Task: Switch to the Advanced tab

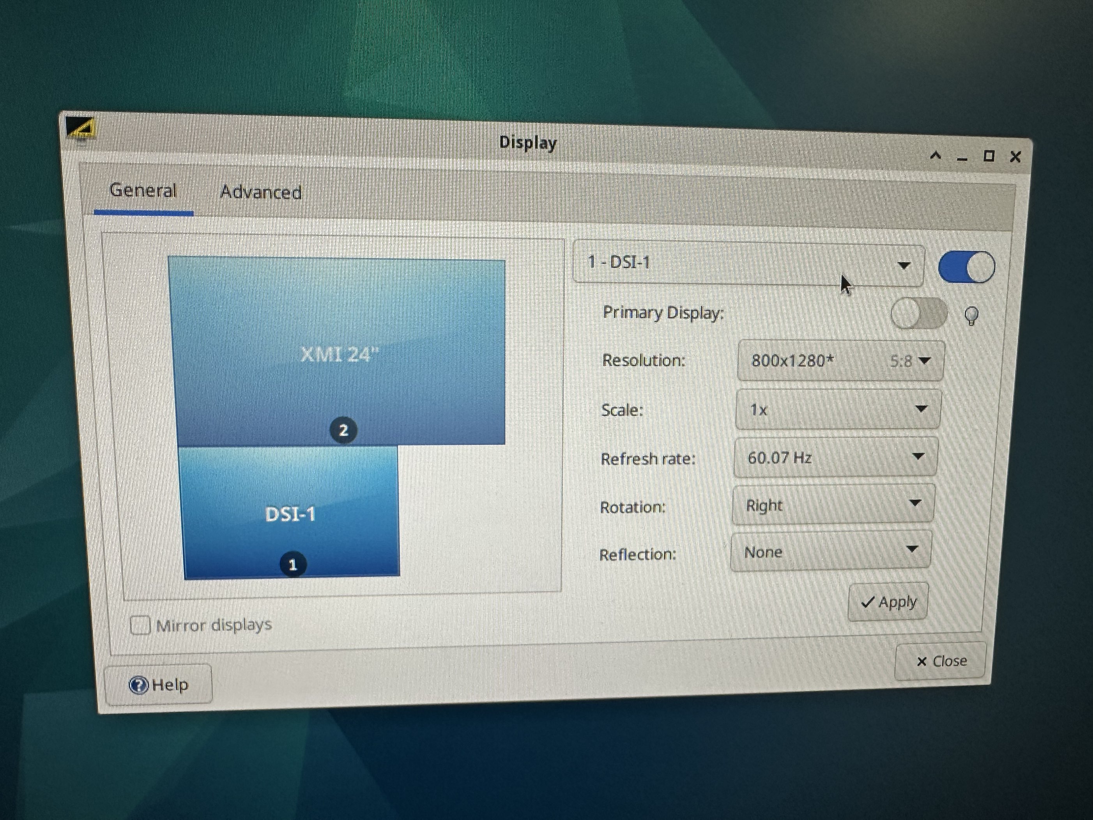Action: tap(262, 193)
